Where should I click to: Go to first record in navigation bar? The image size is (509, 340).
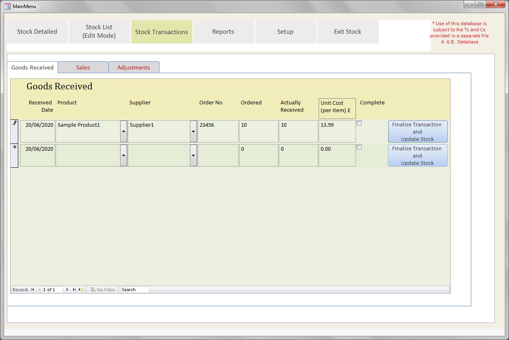click(32, 290)
